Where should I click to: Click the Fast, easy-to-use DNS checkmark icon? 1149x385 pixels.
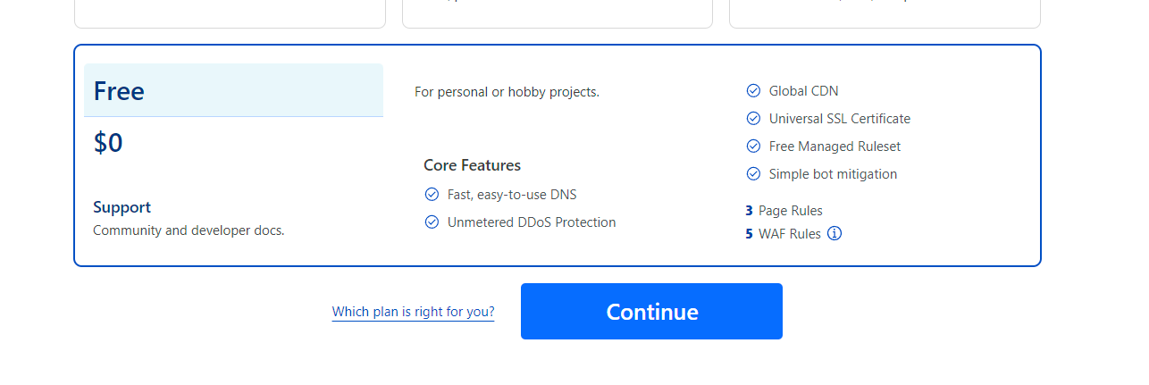click(x=432, y=194)
